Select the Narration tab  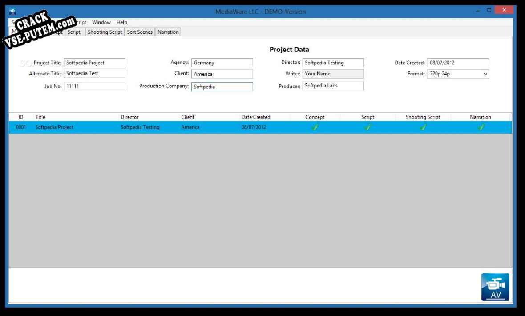point(168,32)
